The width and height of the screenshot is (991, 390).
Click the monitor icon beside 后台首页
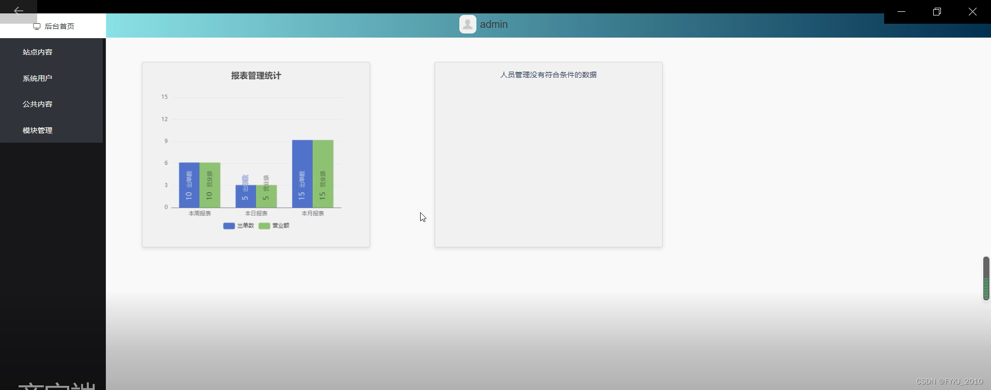click(x=37, y=26)
